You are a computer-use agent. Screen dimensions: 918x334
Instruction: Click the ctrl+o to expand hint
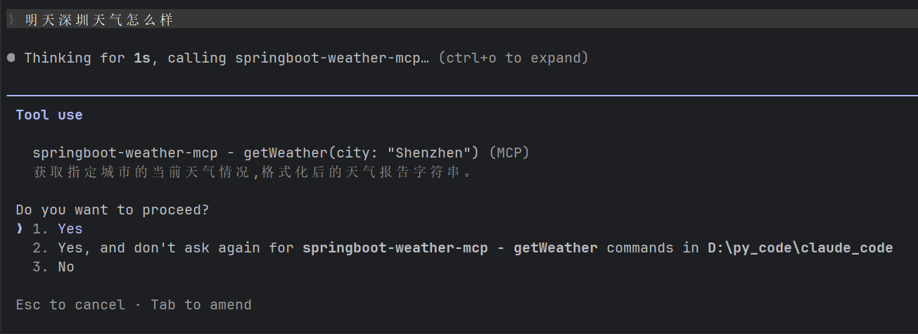coord(514,58)
